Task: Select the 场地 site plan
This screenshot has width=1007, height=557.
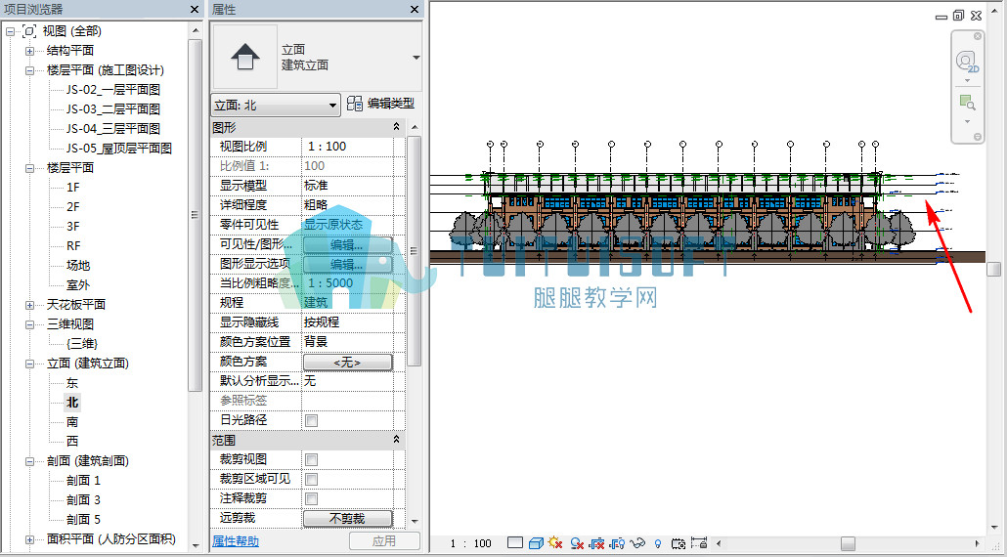Action: tap(77, 266)
